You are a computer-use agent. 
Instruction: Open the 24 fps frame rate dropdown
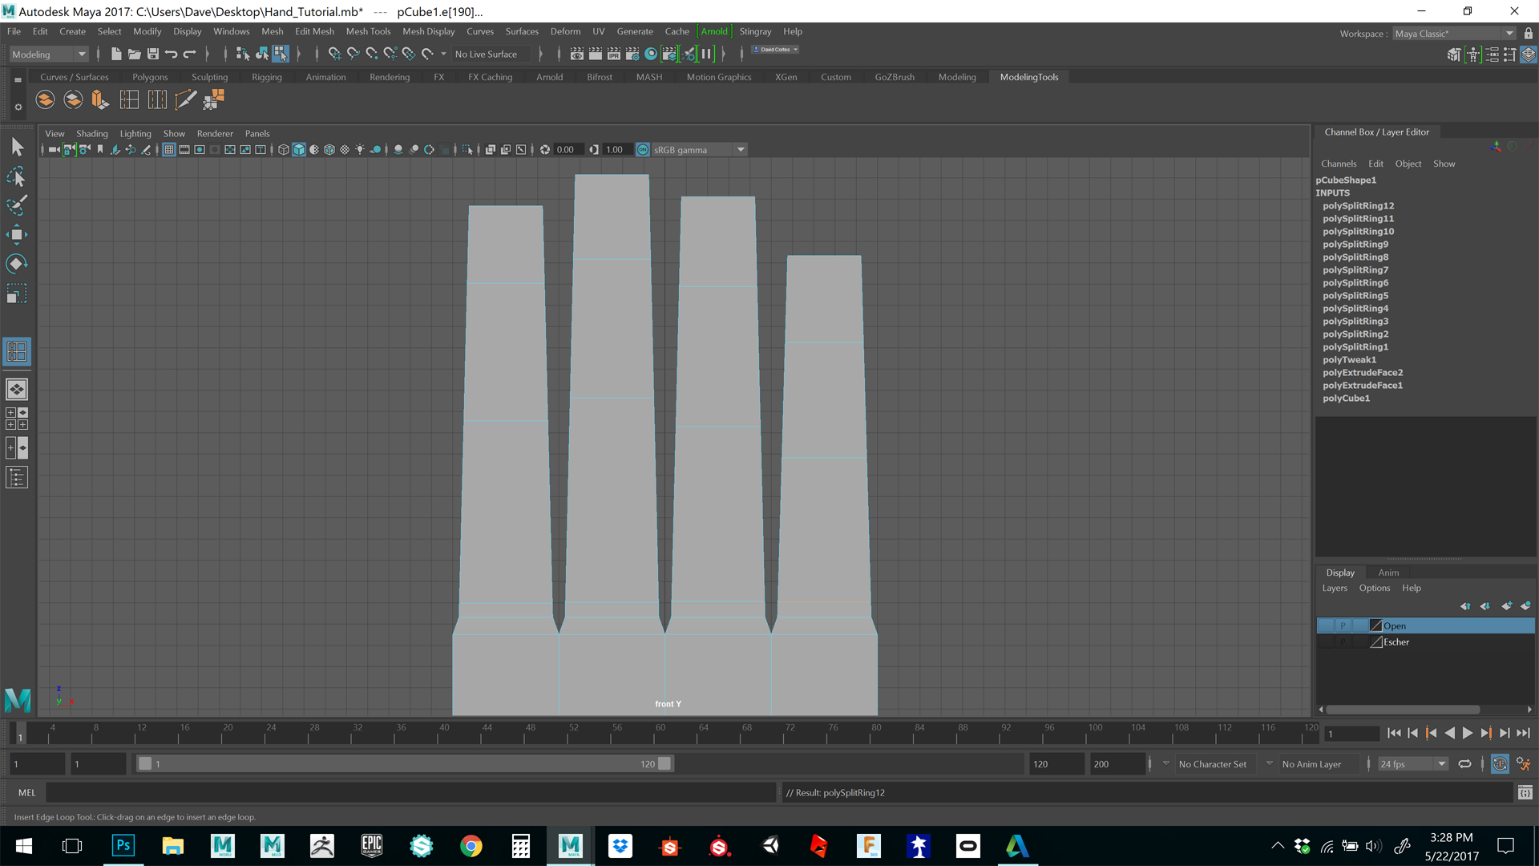(x=1413, y=764)
